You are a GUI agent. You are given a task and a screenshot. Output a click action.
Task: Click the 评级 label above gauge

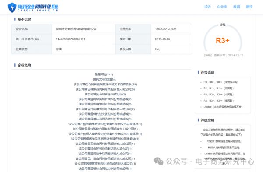[x=223, y=25]
